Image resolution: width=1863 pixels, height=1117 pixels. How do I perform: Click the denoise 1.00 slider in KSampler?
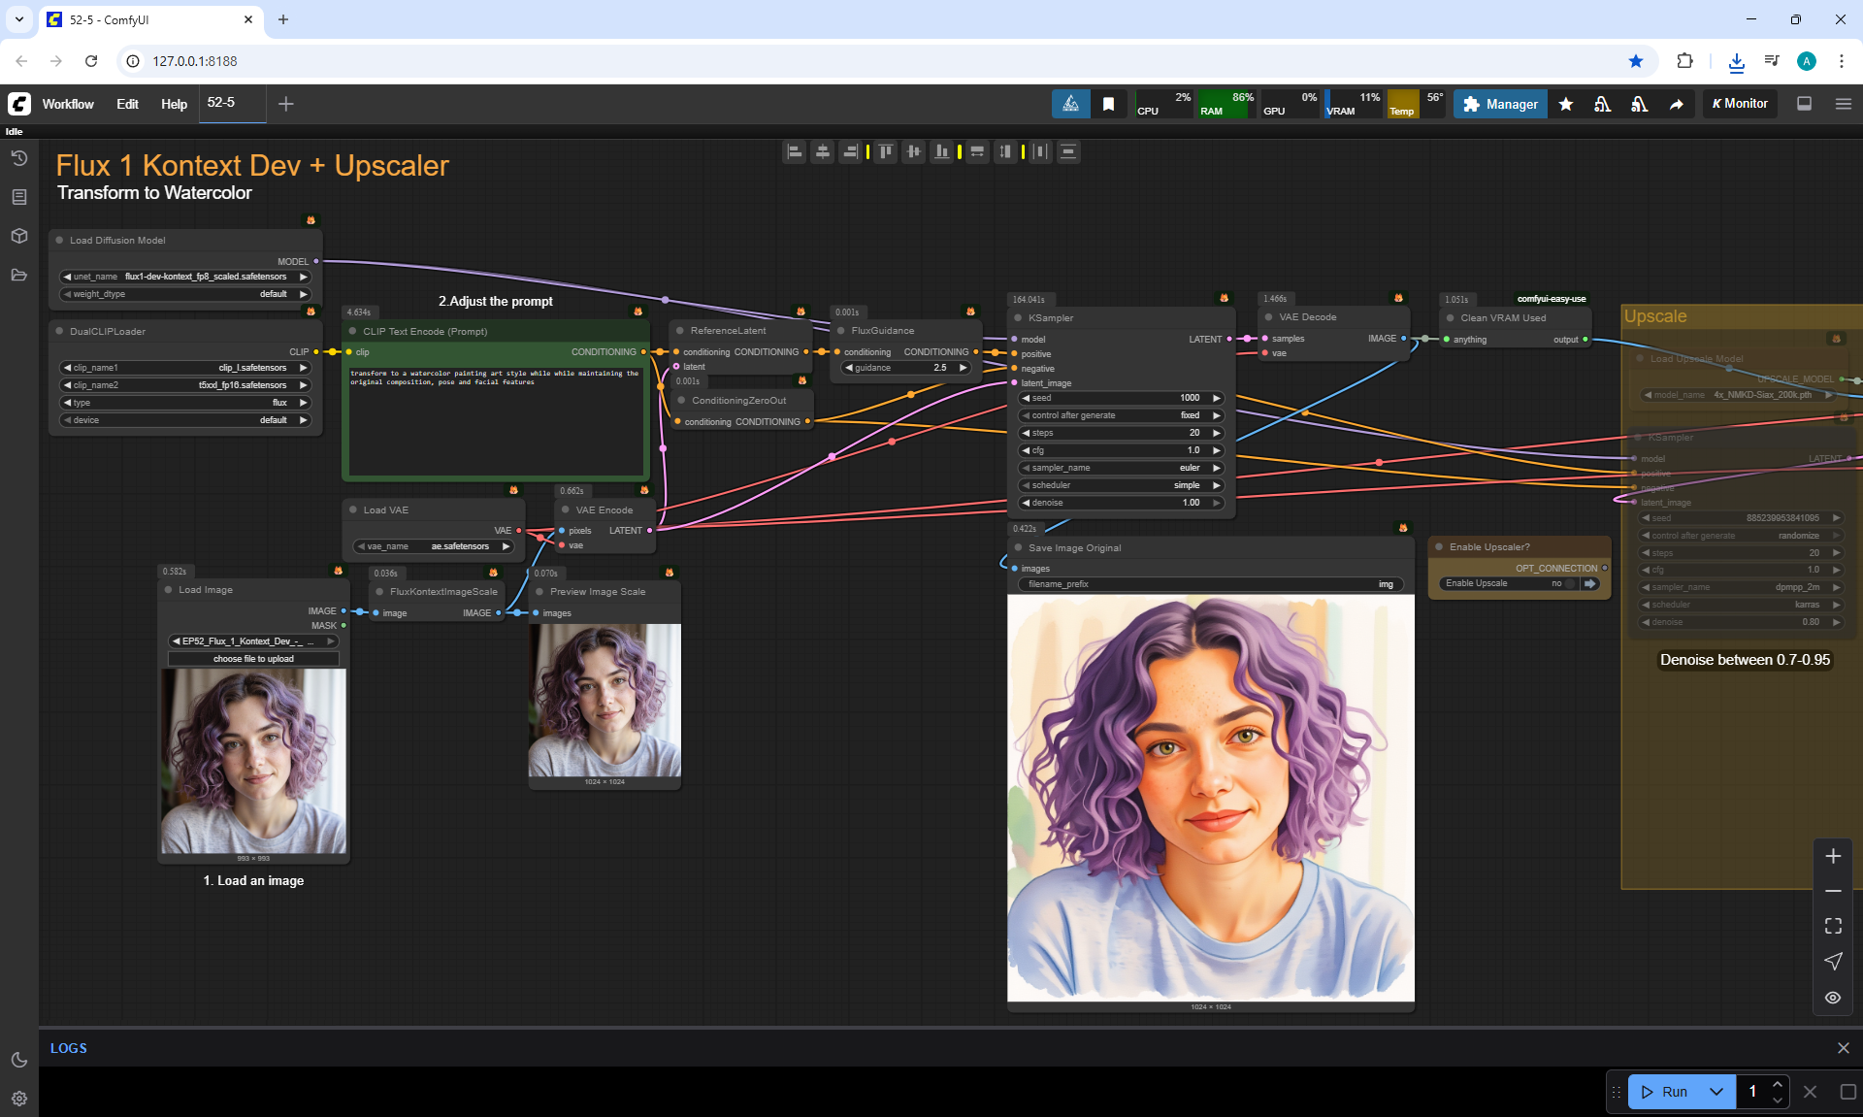pos(1121,503)
